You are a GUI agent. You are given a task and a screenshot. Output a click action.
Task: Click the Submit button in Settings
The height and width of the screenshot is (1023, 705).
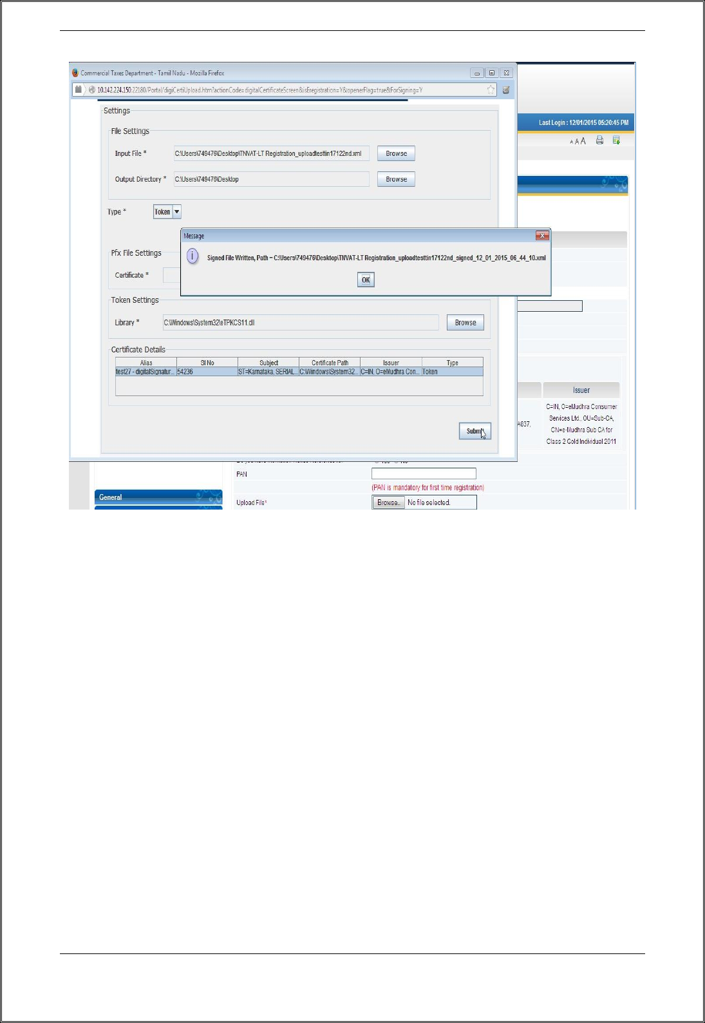click(x=475, y=431)
